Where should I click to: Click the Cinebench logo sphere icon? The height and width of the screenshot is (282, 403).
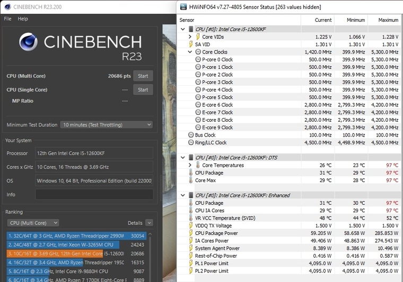coord(28,42)
